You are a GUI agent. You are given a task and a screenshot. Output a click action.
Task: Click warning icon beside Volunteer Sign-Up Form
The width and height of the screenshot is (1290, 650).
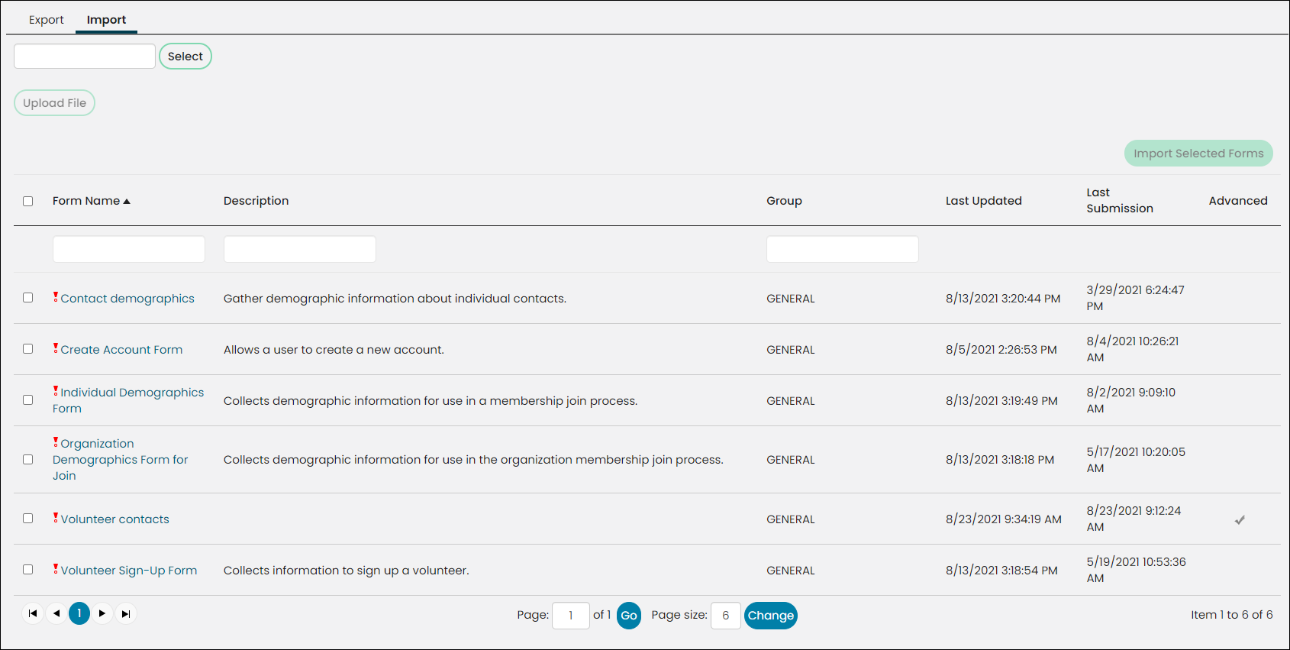(56, 569)
